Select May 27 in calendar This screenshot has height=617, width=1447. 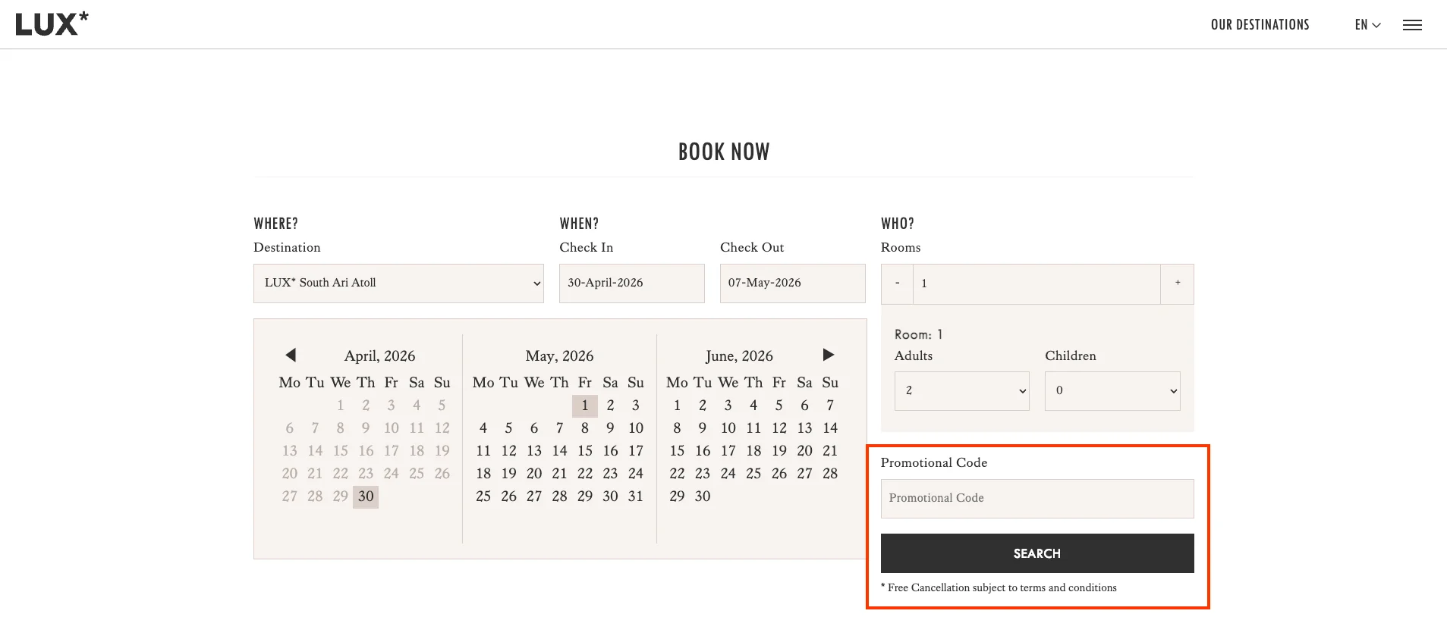534,496
